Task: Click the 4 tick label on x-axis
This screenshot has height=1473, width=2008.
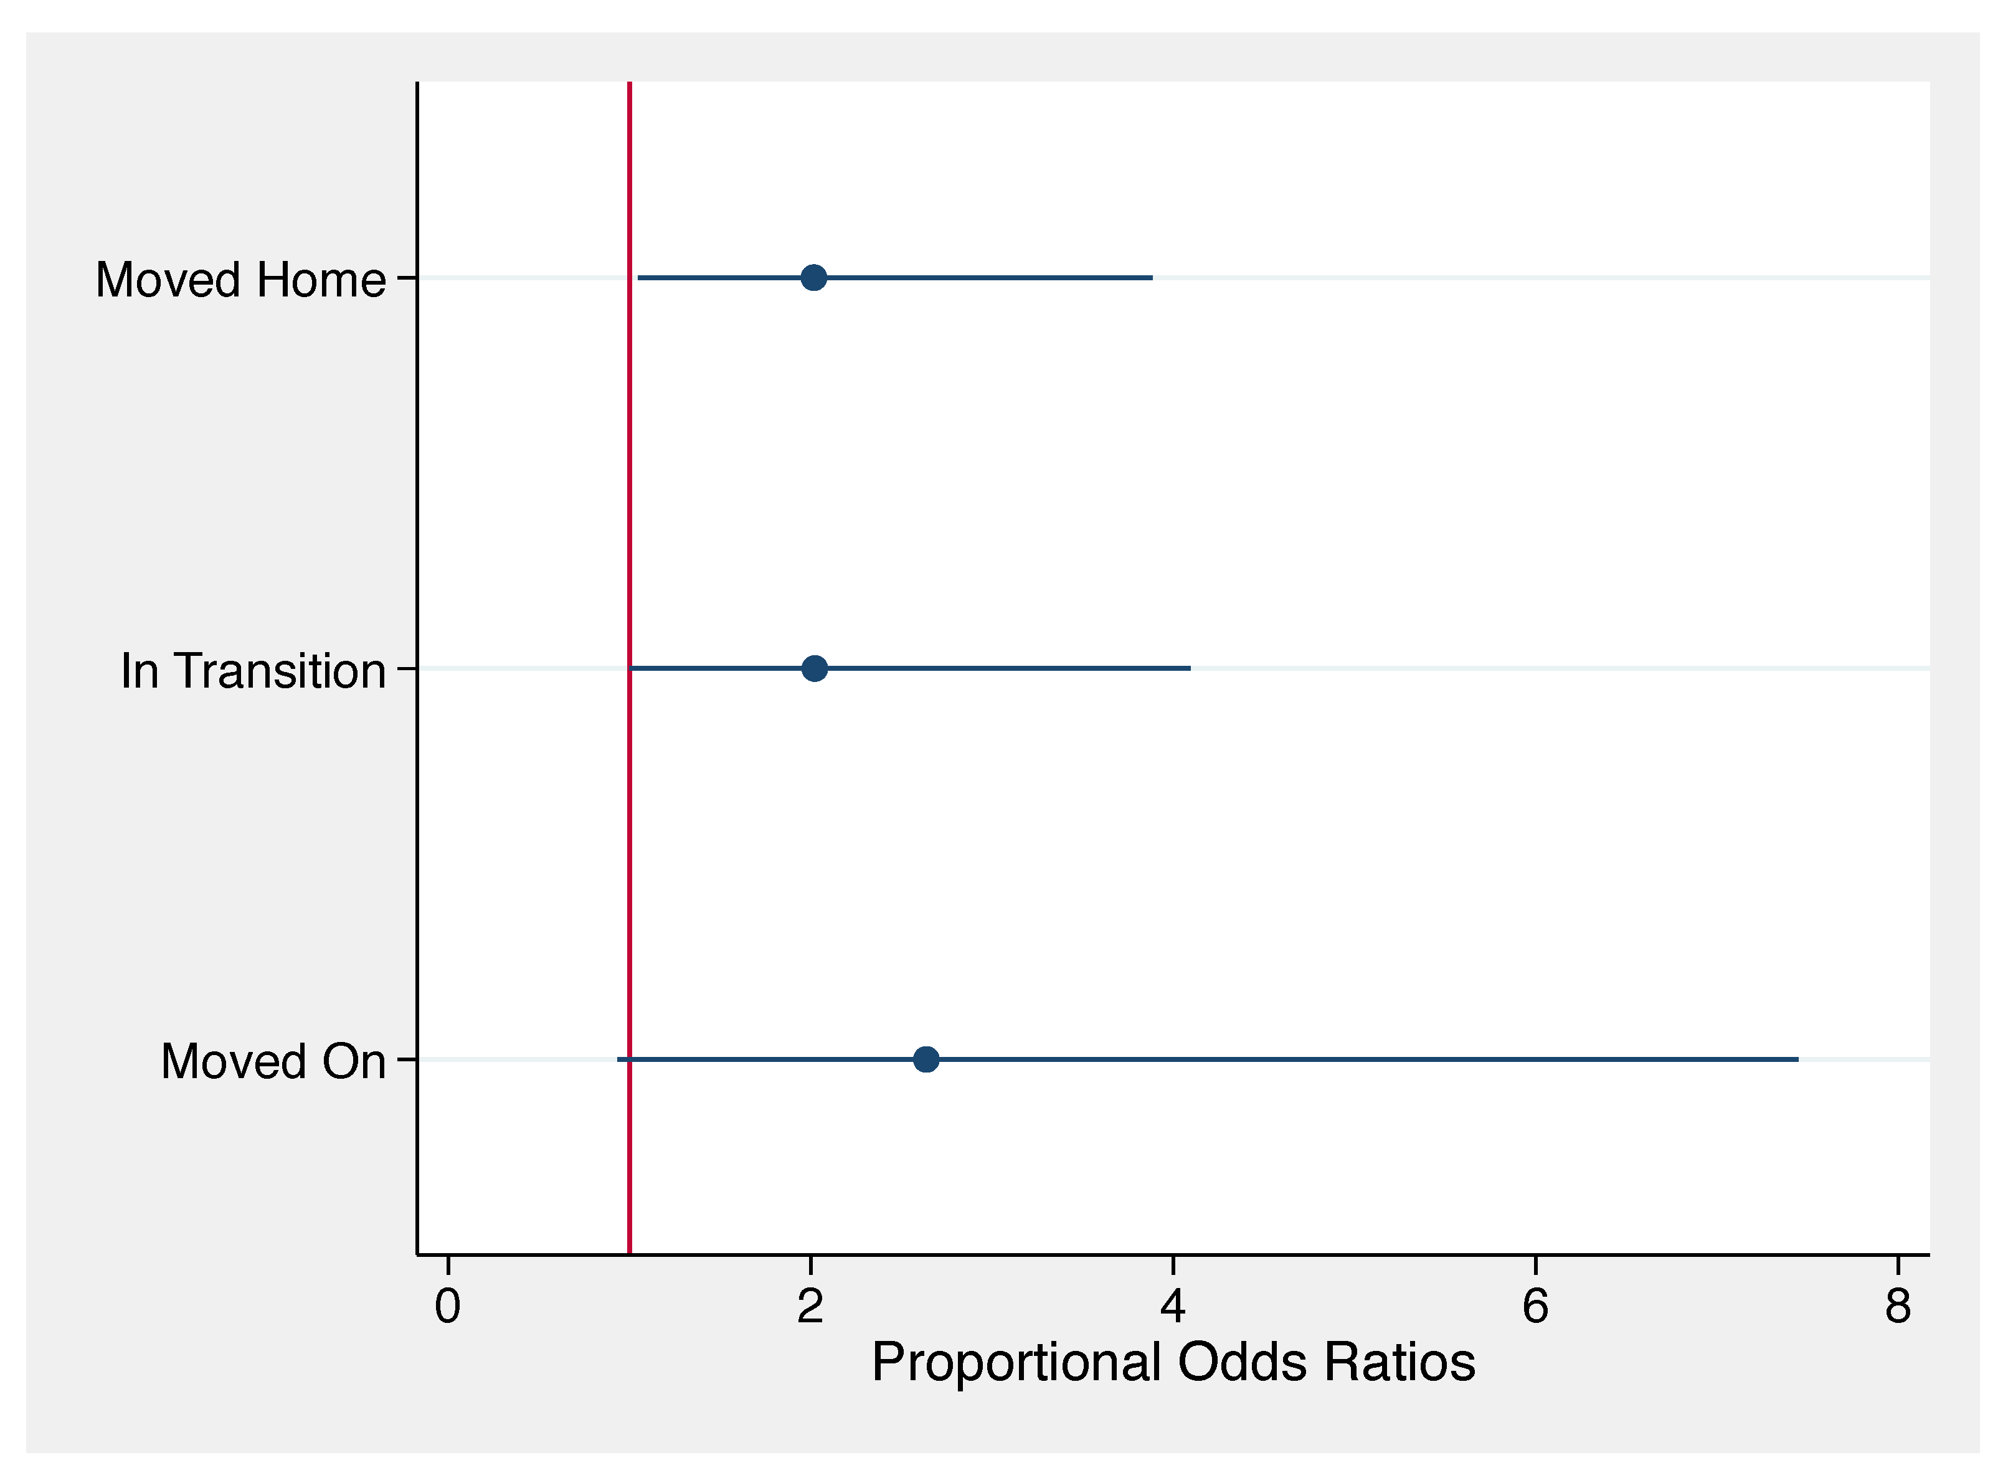Action: coord(1173,1307)
